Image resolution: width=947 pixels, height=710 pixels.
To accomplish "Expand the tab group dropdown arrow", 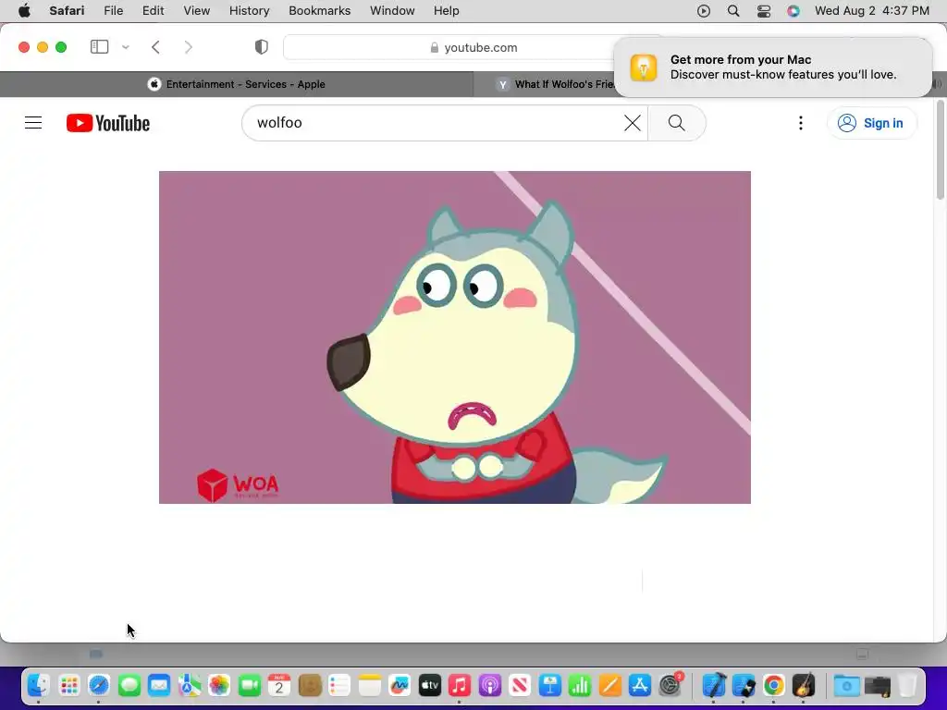I will (x=126, y=47).
